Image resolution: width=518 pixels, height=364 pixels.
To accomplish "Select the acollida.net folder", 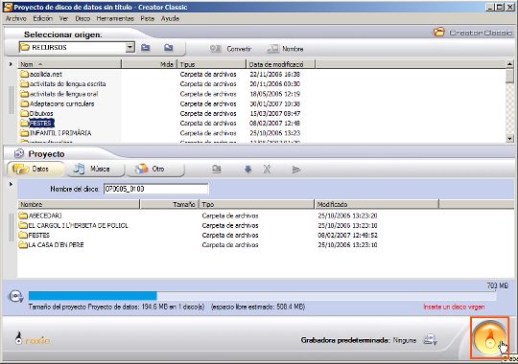I will click(40, 75).
